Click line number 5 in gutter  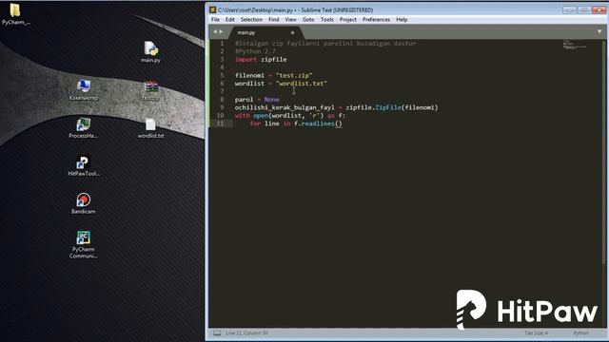(222, 75)
